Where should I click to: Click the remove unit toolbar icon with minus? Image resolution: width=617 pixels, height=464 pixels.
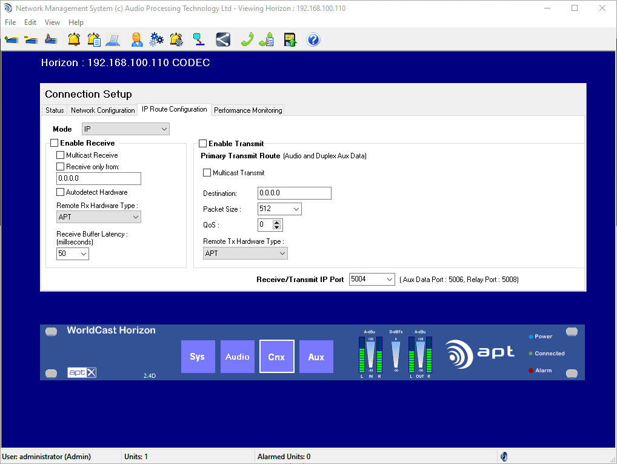click(31, 40)
